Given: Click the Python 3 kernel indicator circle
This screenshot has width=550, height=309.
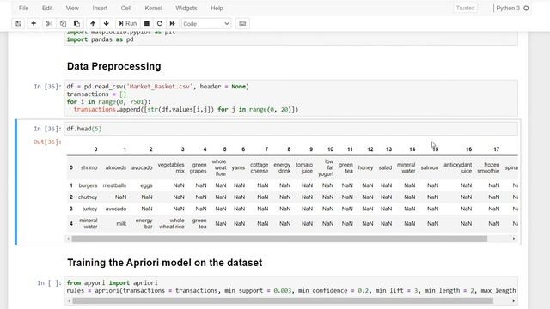Looking at the screenshot, I should pyautogui.click(x=526, y=8).
